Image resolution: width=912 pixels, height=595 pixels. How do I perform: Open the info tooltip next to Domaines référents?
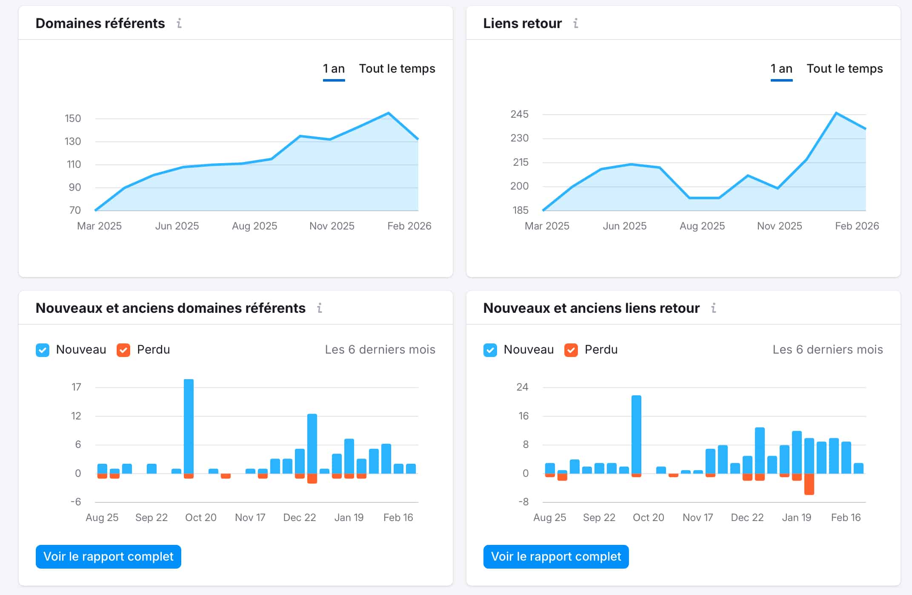[179, 23]
